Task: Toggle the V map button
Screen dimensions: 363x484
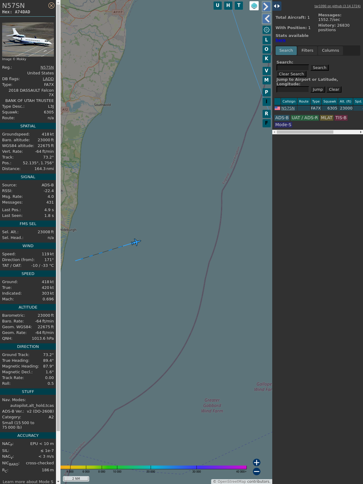Action: [267, 71]
